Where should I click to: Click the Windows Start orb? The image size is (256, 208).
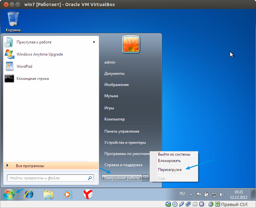tap(9, 194)
